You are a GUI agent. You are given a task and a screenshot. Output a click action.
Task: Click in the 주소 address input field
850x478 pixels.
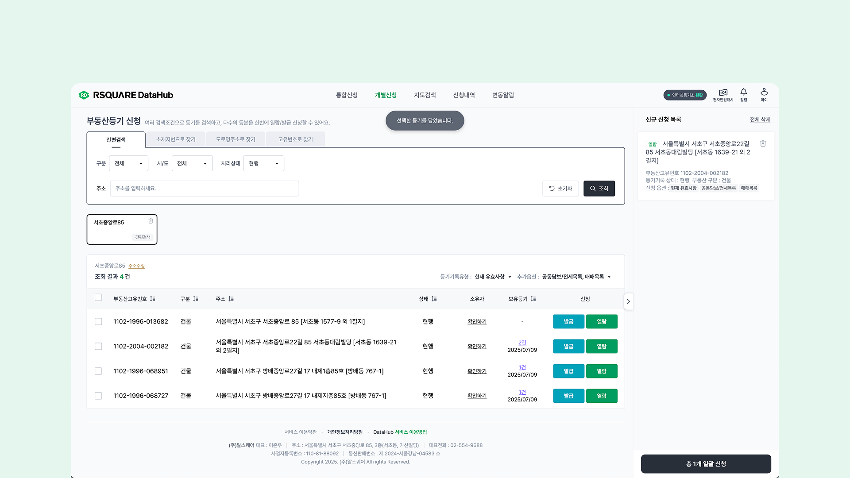point(205,189)
